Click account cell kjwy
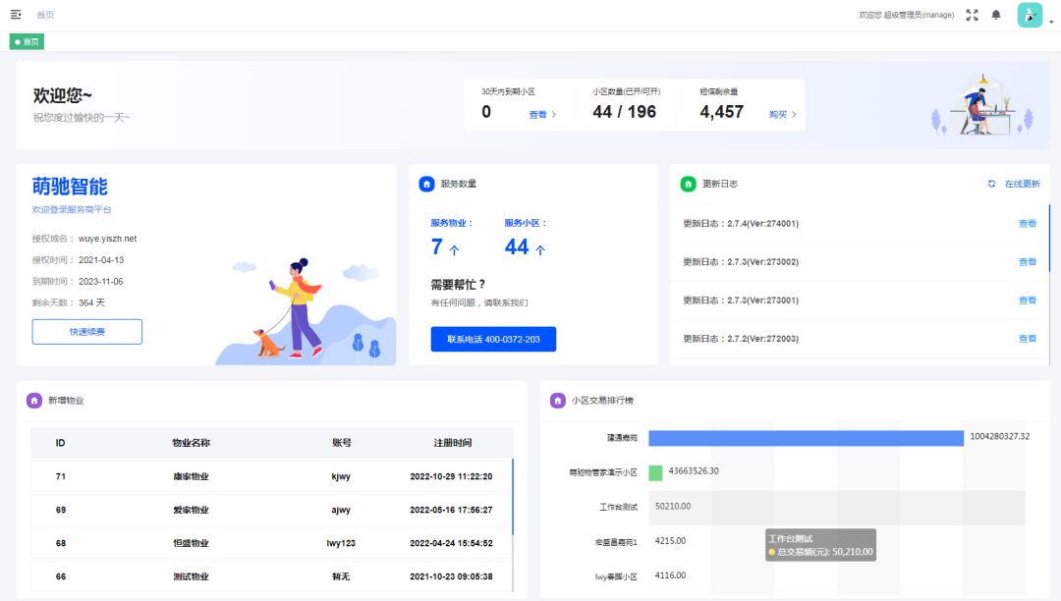Screen dimensions: 1061x601 pyautogui.click(x=341, y=476)
